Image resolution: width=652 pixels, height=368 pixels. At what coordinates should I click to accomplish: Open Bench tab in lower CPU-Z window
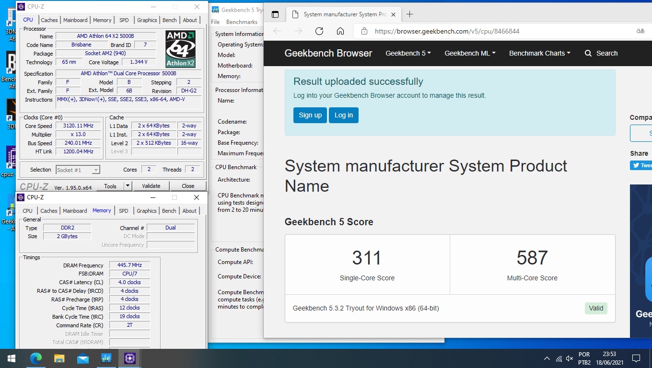[x=169, y=211]
